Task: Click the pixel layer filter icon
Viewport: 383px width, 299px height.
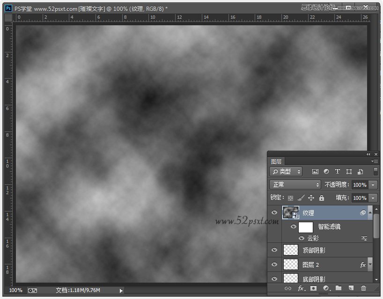Action: pyautogui.click(x=315, y=172)
